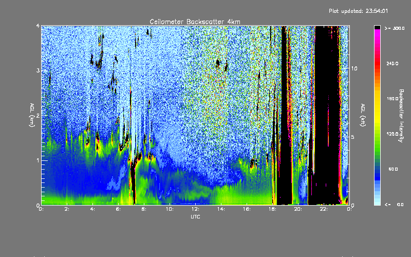Click the '60.0' colorbar value
This screenshot has width=411, height=257.
pos(393,169)
